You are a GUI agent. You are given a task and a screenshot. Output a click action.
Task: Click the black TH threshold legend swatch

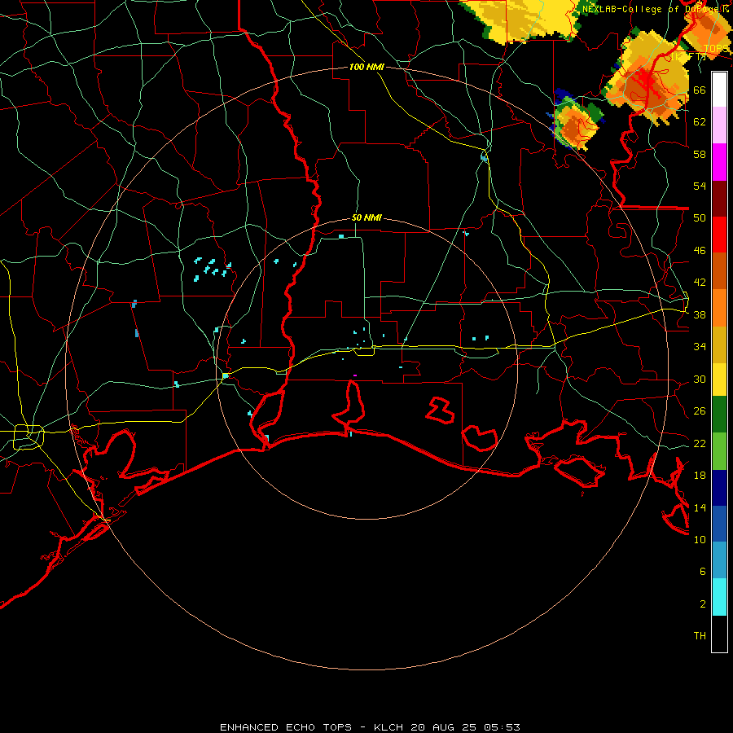pyautogui.click(x=719, y=634)
